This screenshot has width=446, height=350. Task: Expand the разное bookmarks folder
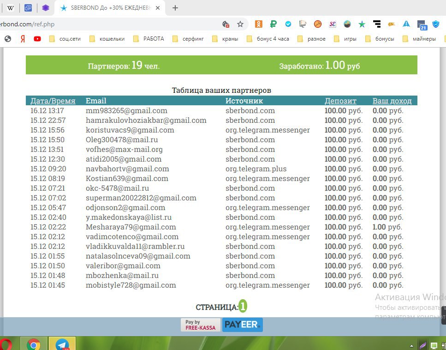(311, 39)
